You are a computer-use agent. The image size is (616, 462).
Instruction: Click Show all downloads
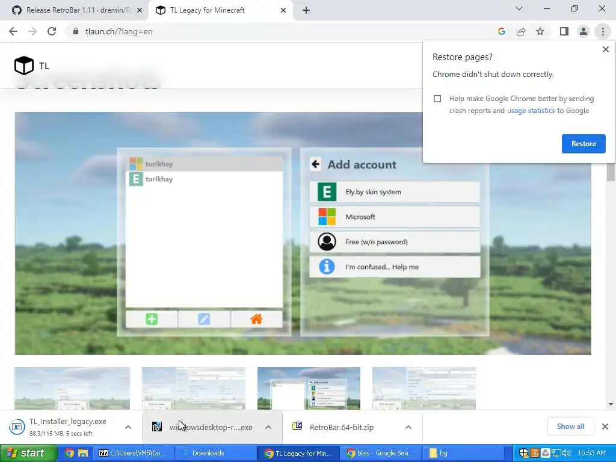coord(570,427)
